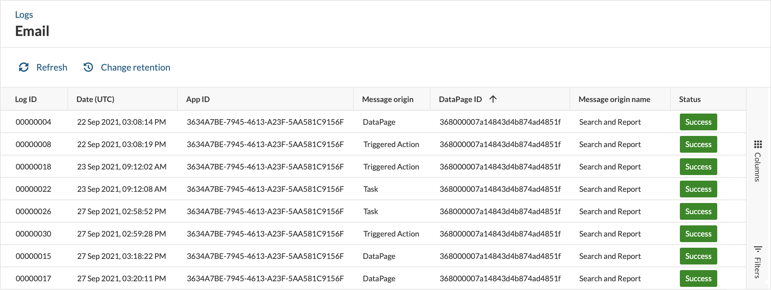Click Triggered Action in log 00000008 row
The height and width of the screenshot is (290, 771).
[x=391, y=144]
